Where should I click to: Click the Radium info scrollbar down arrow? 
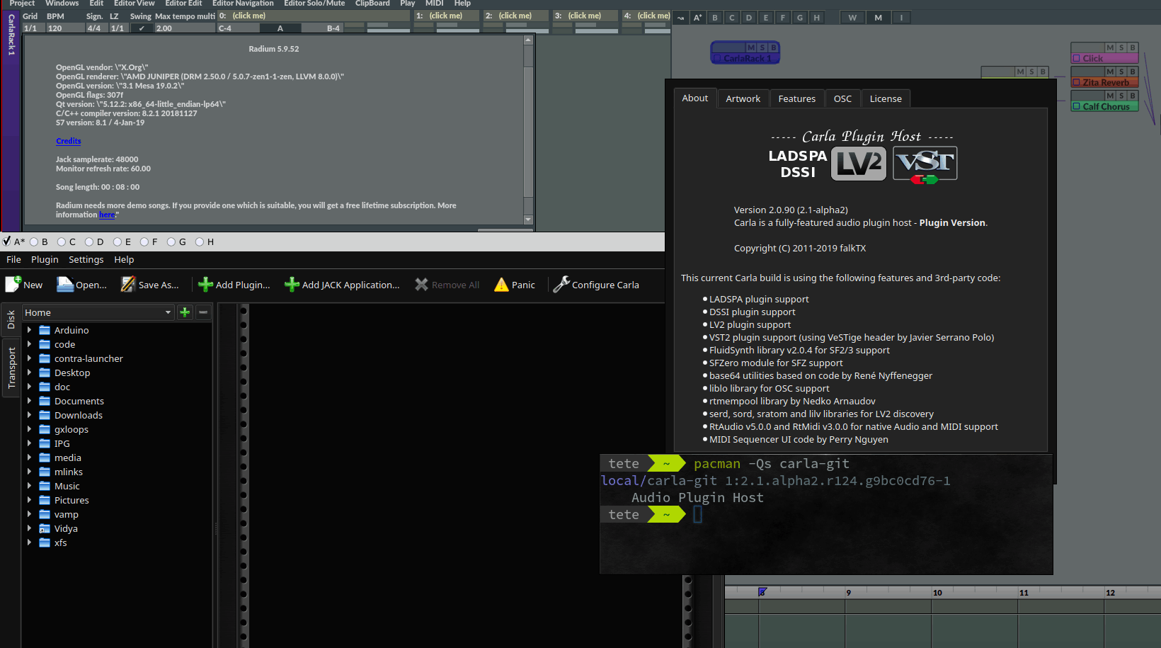point(527,220)
